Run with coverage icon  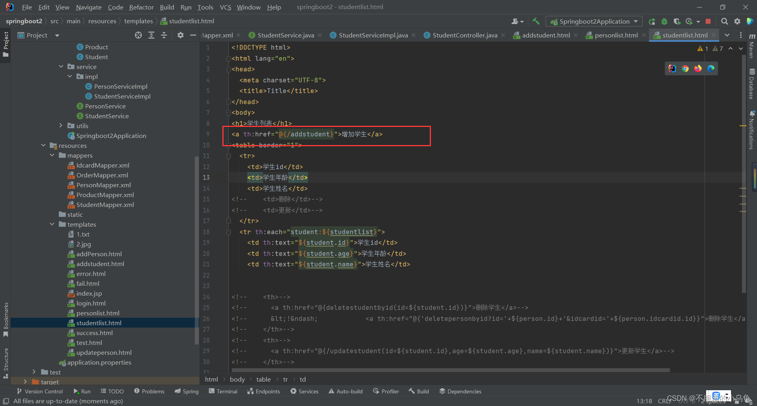click(677, 21)
